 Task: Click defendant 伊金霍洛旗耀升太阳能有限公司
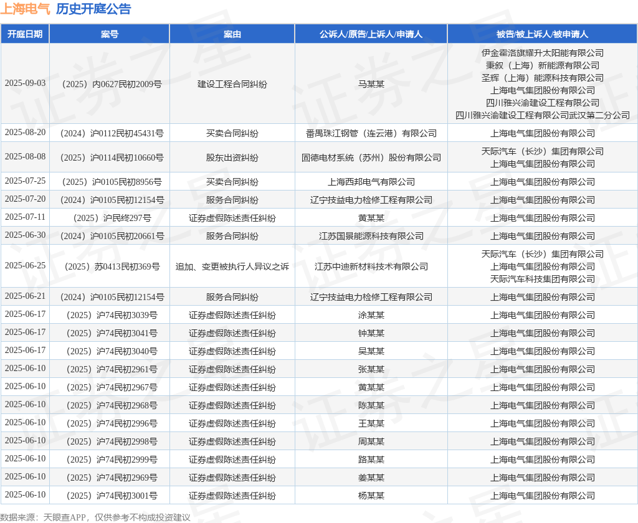pyautogui.click(x=543, y=53)
